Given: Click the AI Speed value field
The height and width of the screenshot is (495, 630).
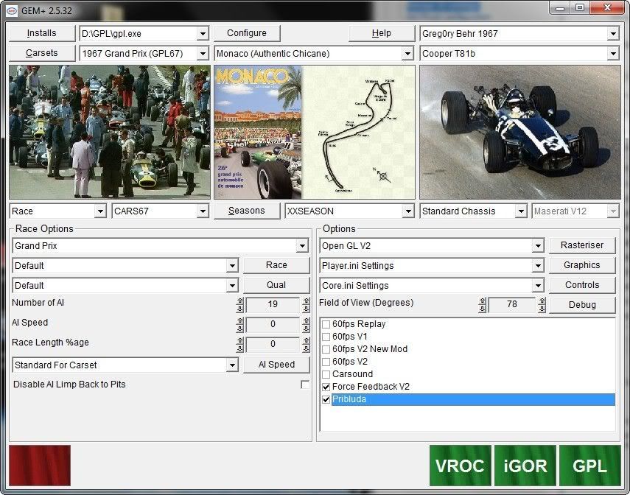Looking at the screenshot, I should coord(273,325).
